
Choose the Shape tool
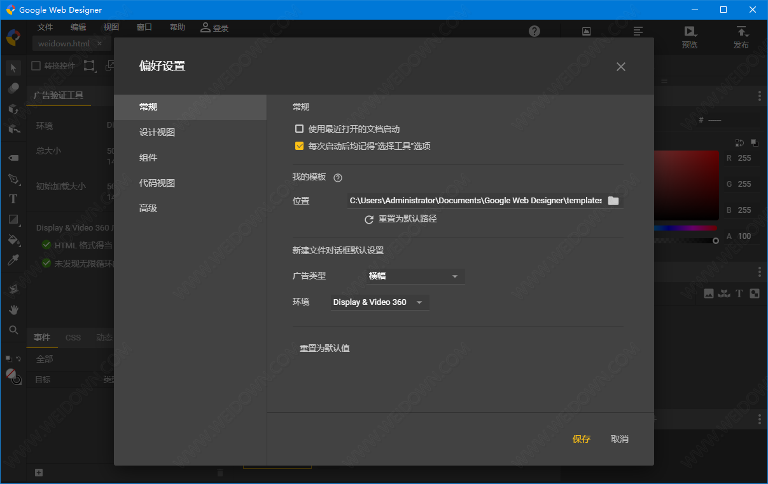click(x=13, y=219)
